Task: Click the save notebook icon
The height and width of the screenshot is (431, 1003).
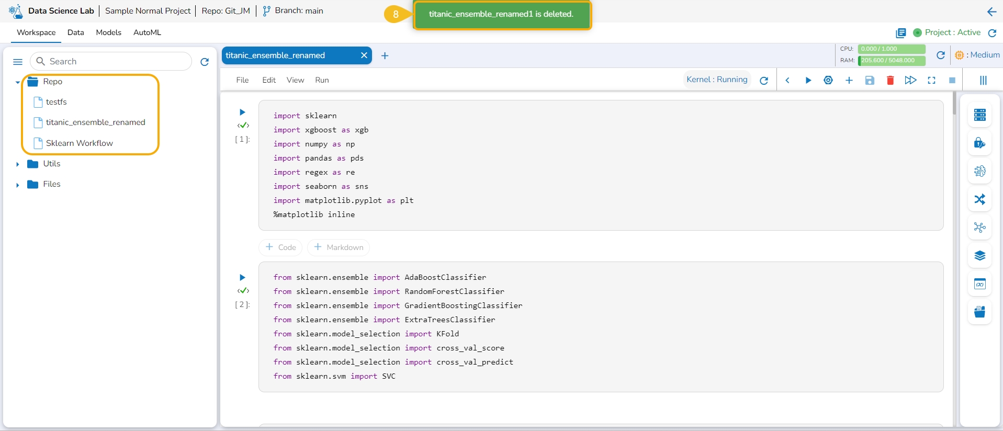Action: point(870,81)
